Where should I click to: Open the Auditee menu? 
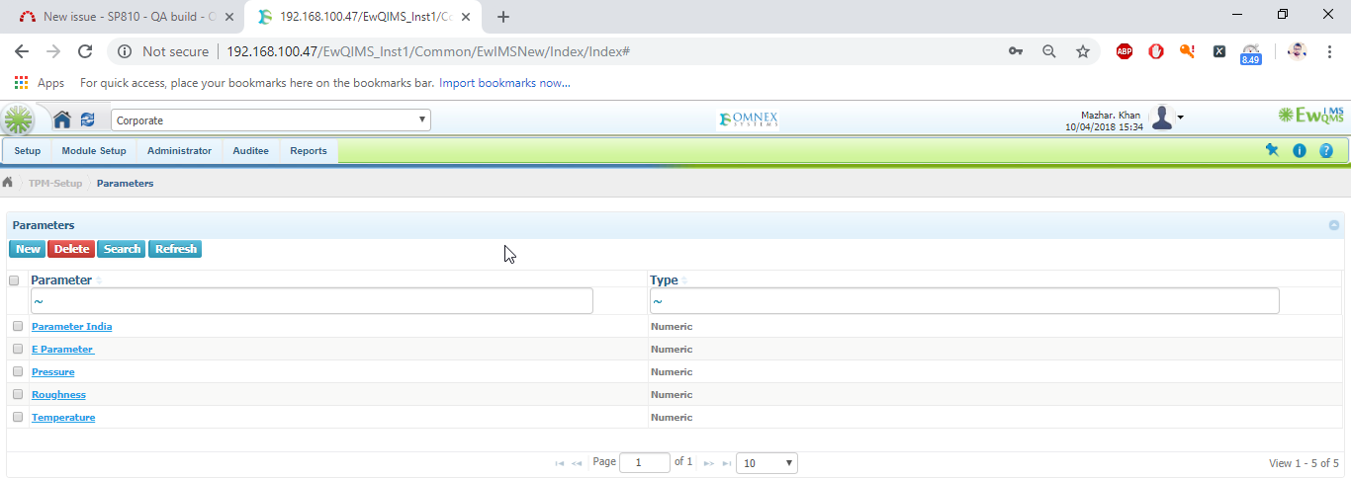250,151
